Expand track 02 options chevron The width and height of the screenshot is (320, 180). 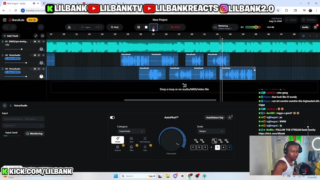[x=43, y=55]
